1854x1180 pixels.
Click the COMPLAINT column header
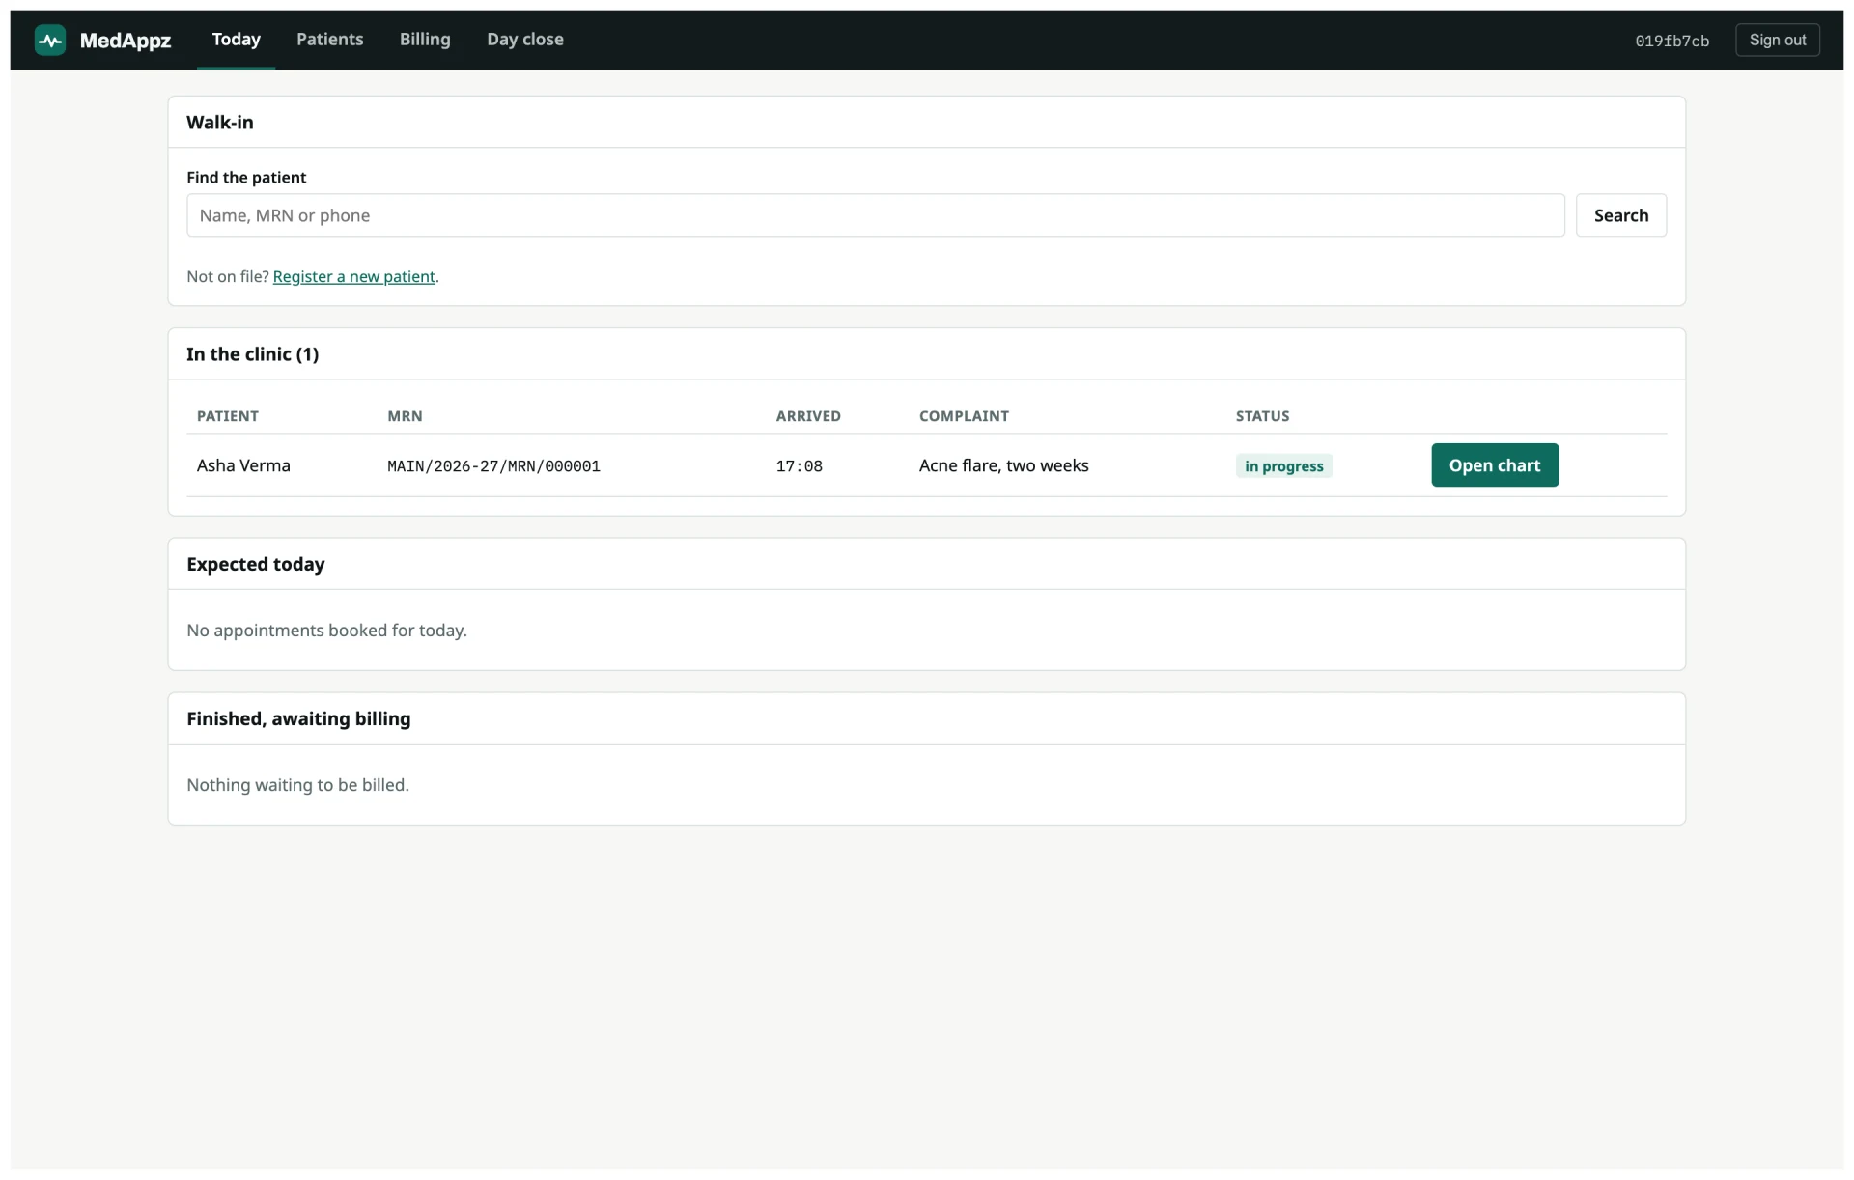pos(964,416)
